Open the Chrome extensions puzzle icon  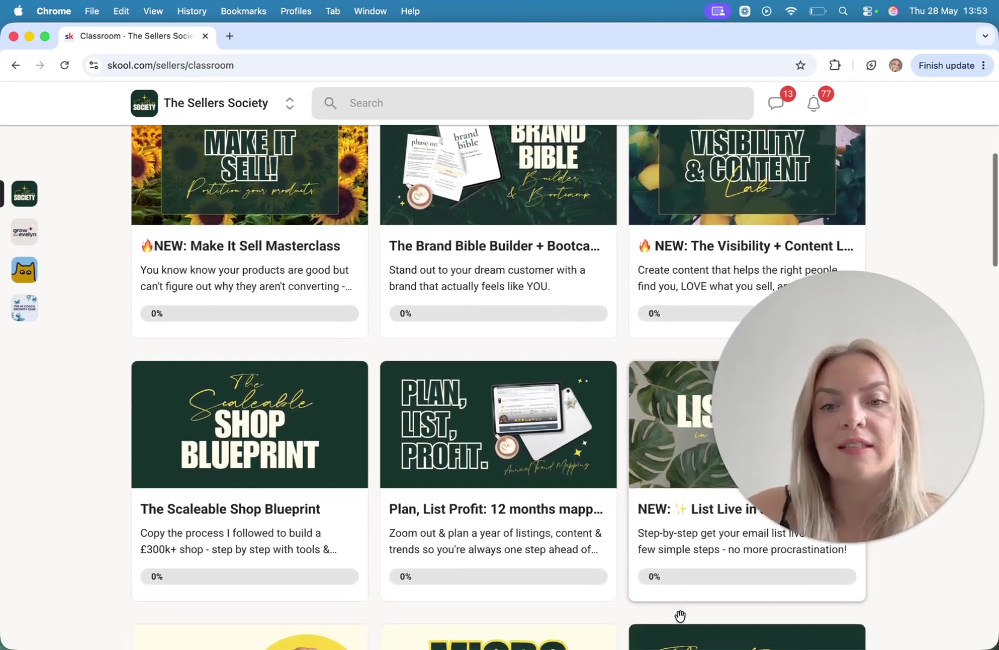835,65
